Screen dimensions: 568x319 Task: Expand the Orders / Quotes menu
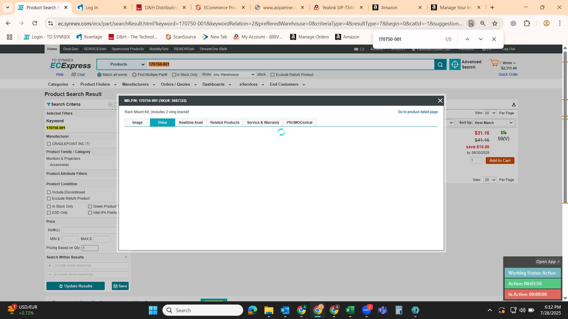click(179, 84)
